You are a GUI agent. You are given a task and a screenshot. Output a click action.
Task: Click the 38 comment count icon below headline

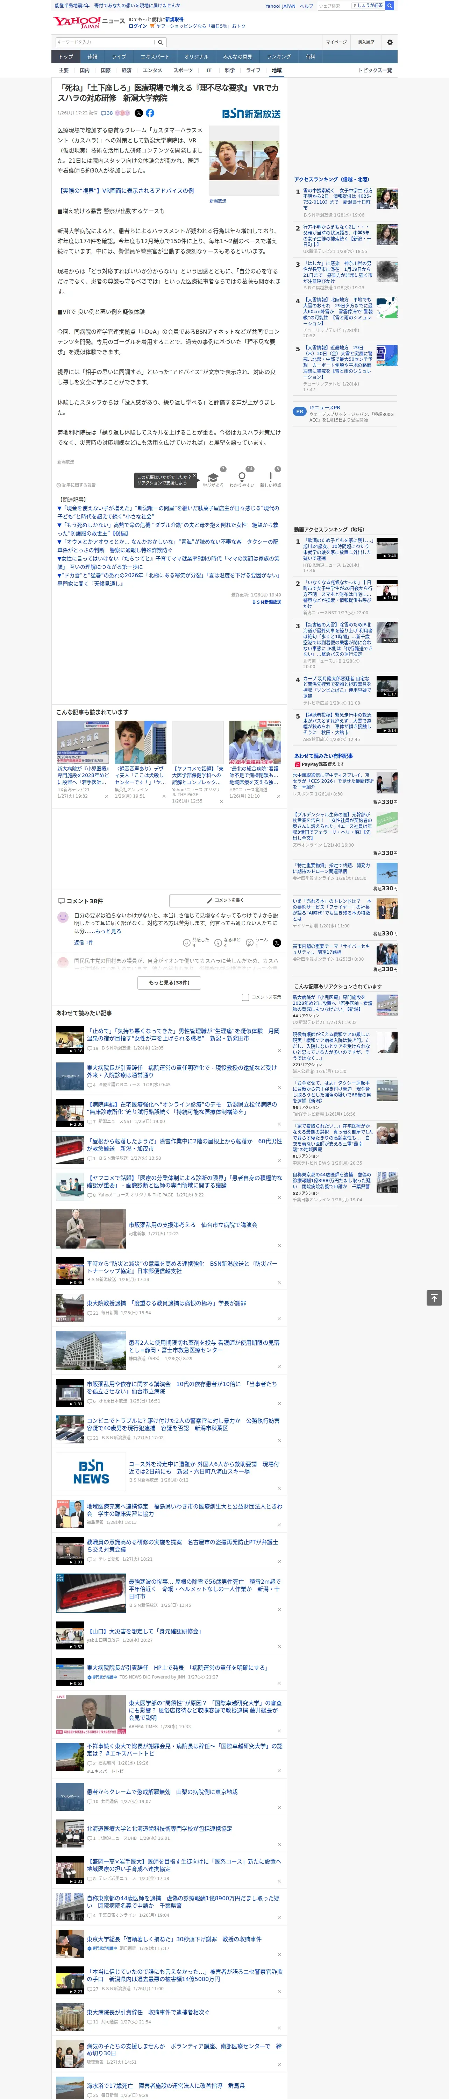tap(107, 113)
